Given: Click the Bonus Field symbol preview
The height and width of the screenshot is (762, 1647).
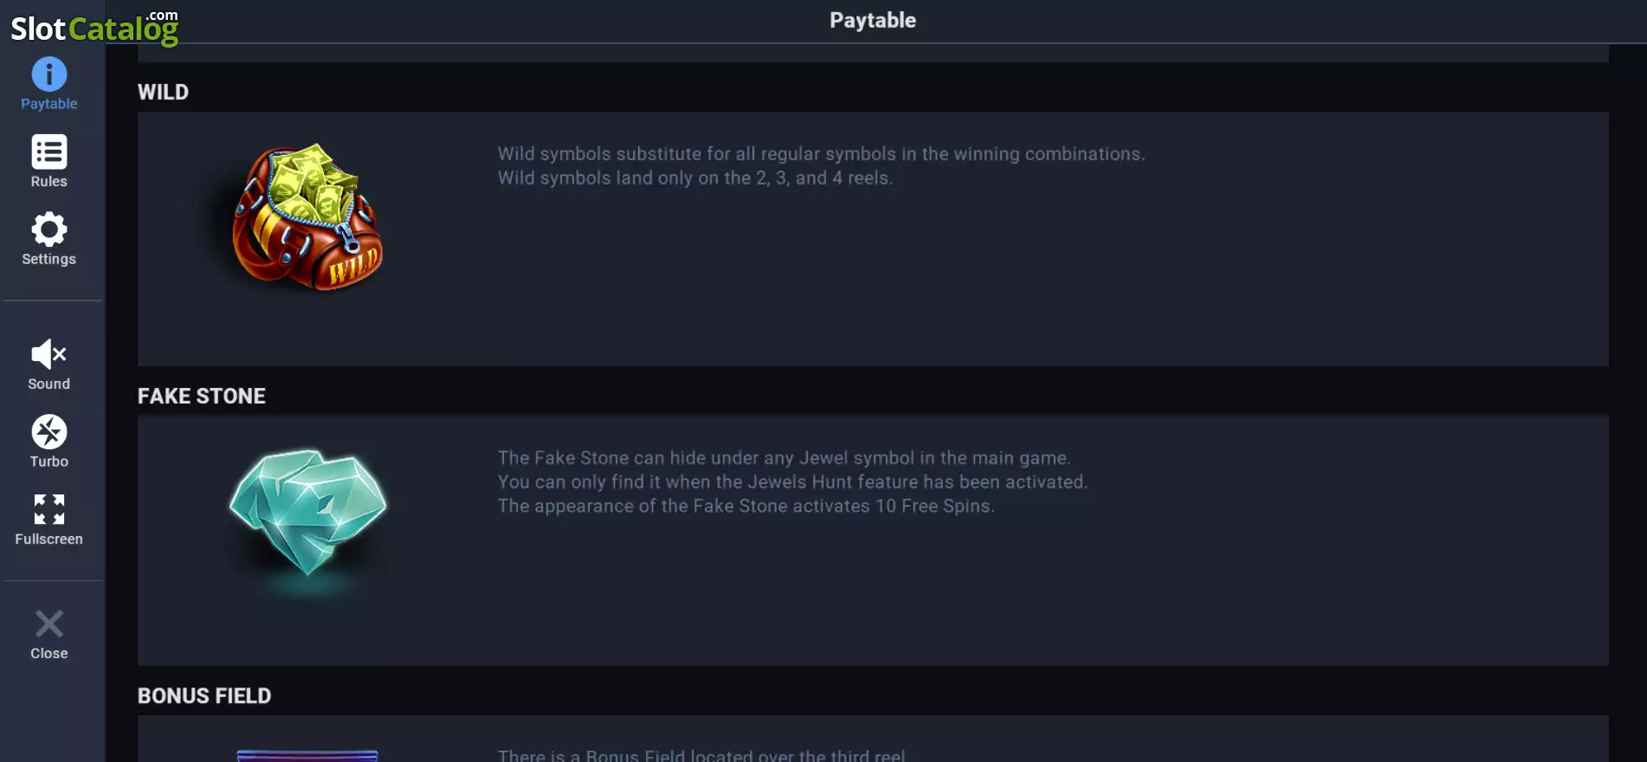Looking at the screenshot, I should point(307,755).
